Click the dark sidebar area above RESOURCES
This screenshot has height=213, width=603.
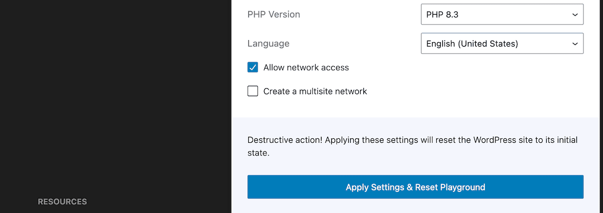[x=116, y=100]
